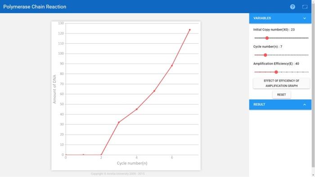The height and width of the screenshot is (177, 315).
Task: Click Amplification Efficiency slider handle
Action: pos(276,72)
